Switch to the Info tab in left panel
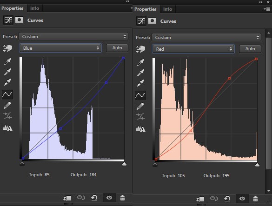Screen dimensions: 272x206 (x=34, y=8)
